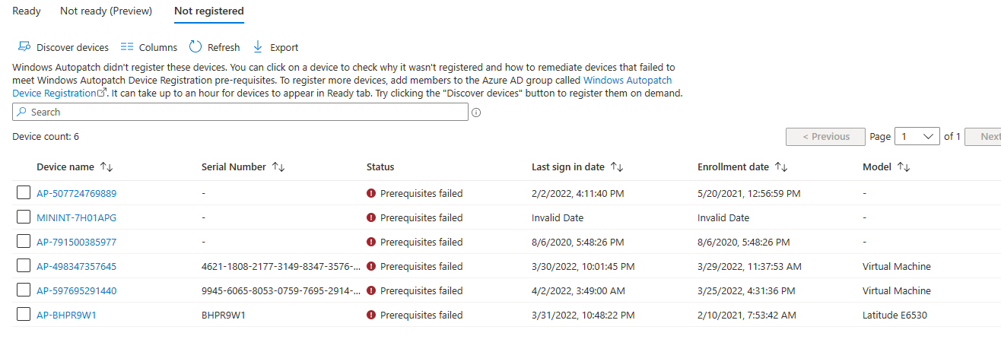Image resolution: width=1001 pixels, height=352 pixels.
Task: Select checkbox for AP-507724769889
Action: pyautogui.click(x=24, y=193)
